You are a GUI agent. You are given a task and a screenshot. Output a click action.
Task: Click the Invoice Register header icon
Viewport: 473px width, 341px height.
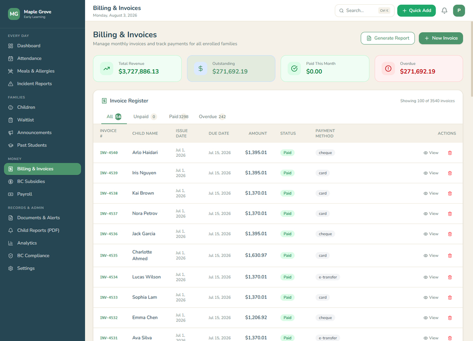point(104,101)
